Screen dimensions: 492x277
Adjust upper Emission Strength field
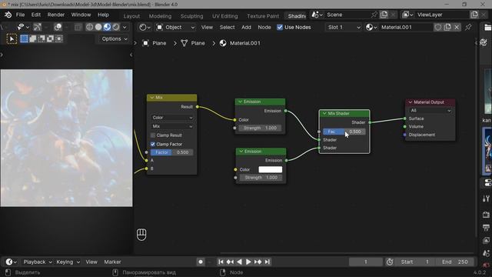(x=260, y=128)
